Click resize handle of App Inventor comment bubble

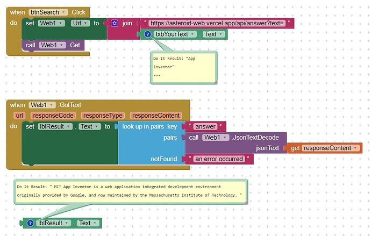click(215, 82)
